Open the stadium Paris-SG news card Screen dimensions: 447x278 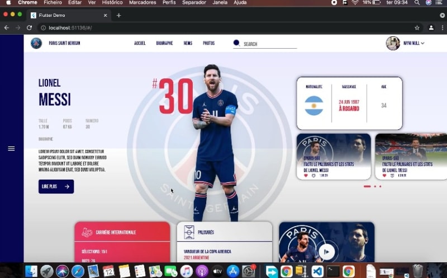click(411, 157)
